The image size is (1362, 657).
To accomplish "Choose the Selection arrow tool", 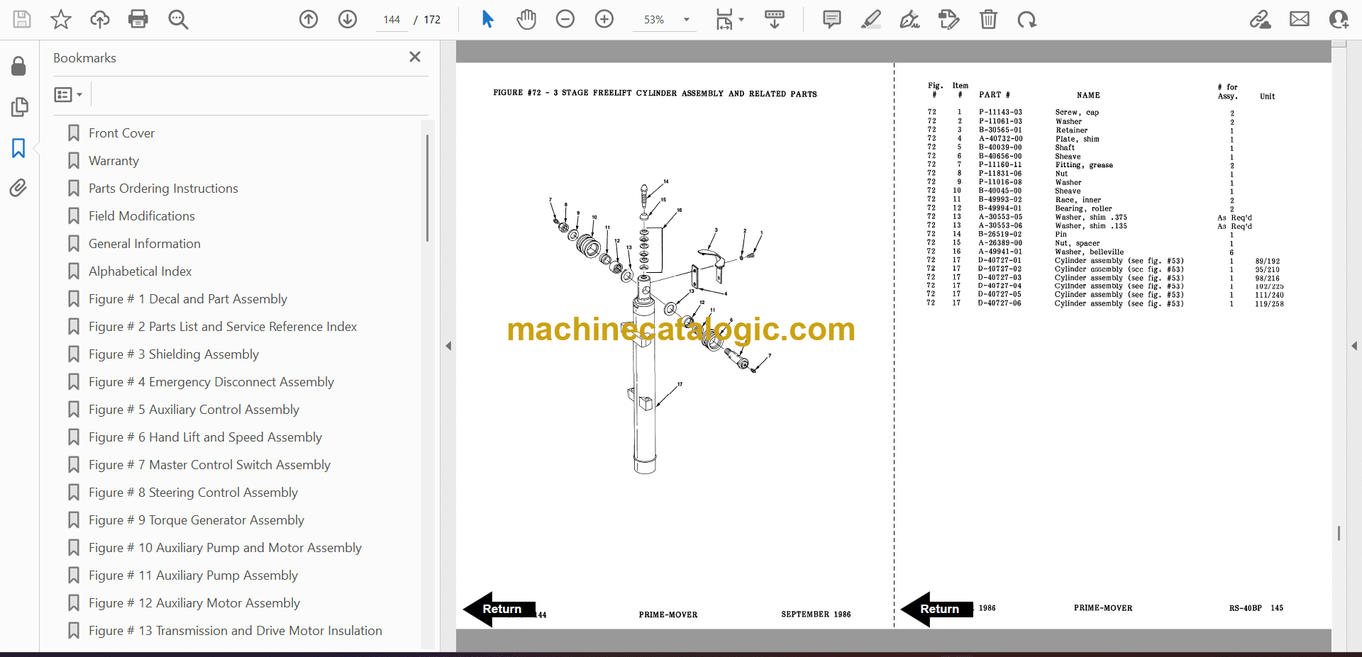I will tap(487, 19).
